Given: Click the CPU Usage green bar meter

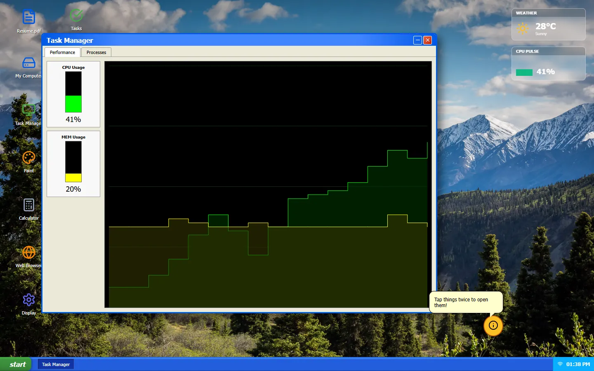Looking at the screenshot, I should 73,92.
